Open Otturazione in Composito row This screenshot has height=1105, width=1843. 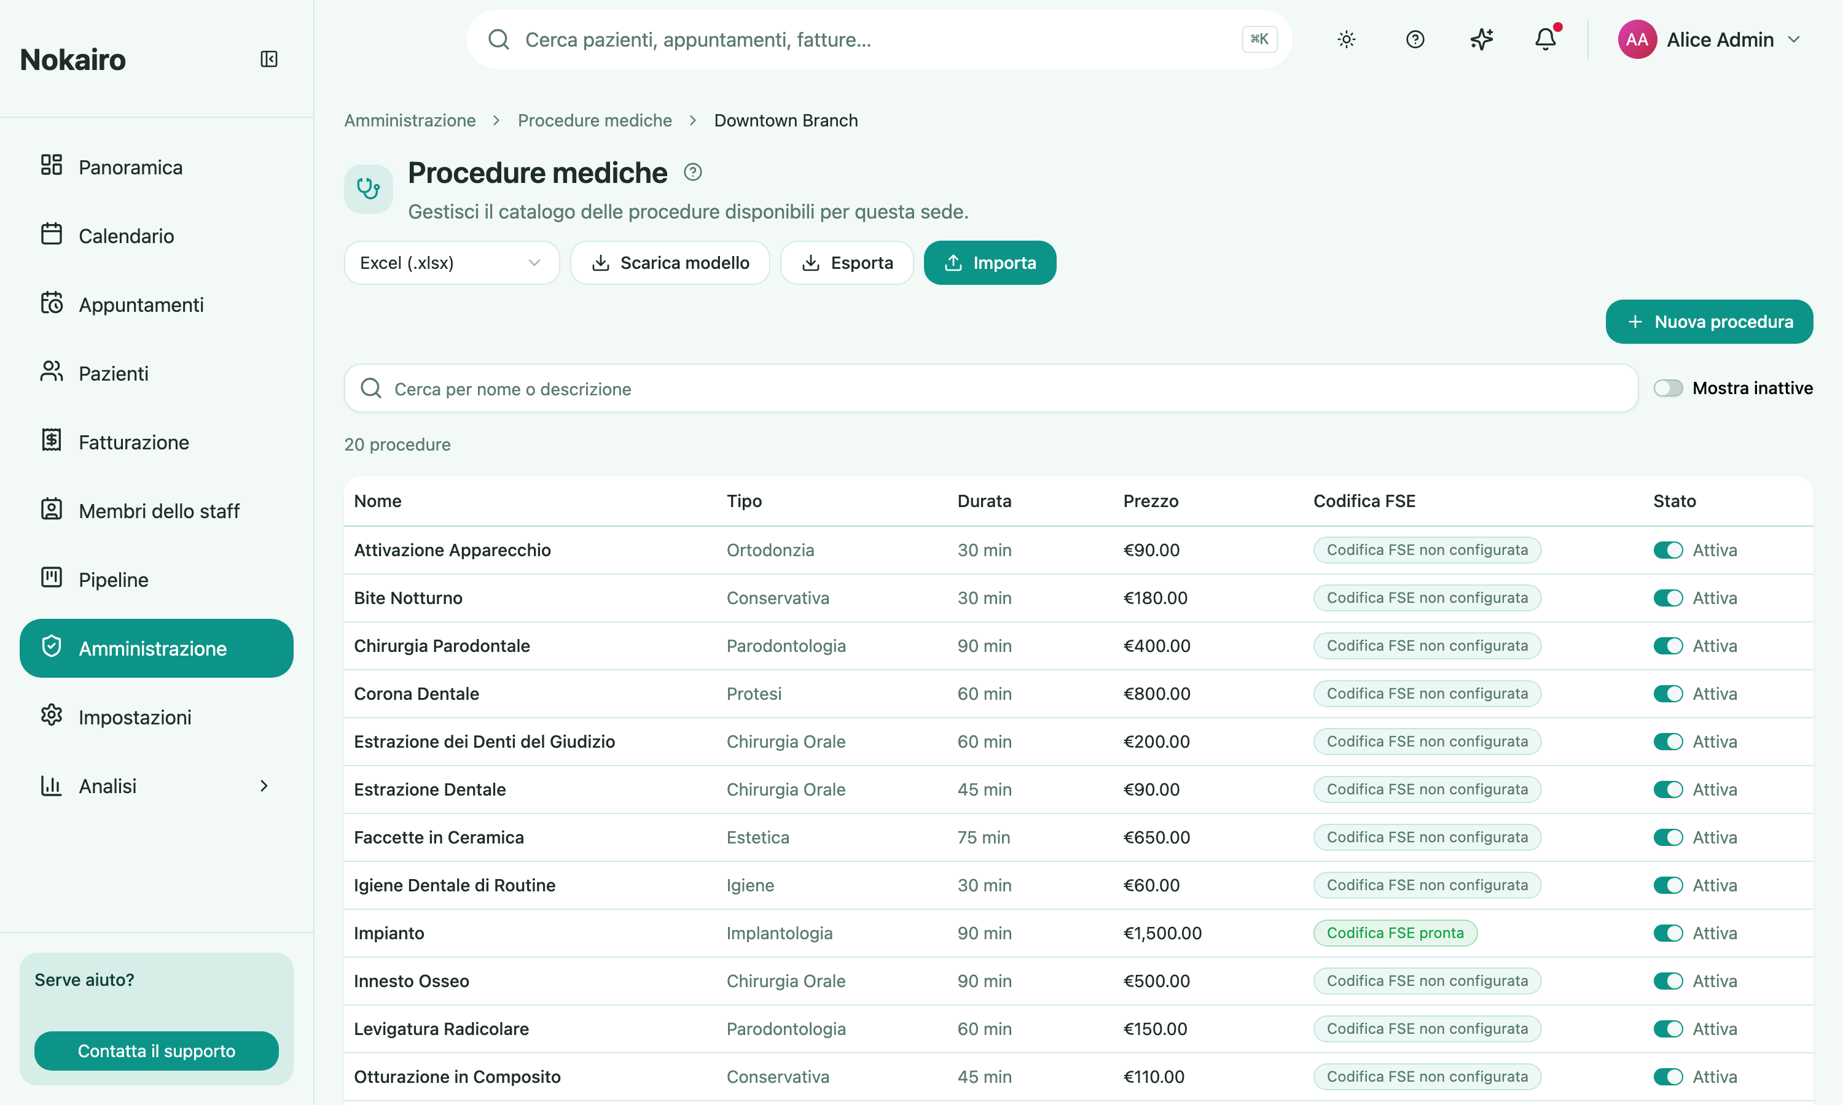[x=1078, y=1077]
